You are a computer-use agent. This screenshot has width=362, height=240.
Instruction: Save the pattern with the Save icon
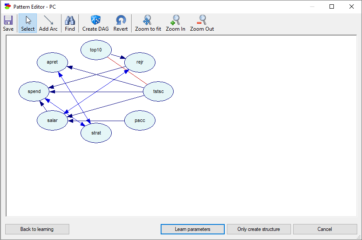pyautogui.click(x=8, y=23)
